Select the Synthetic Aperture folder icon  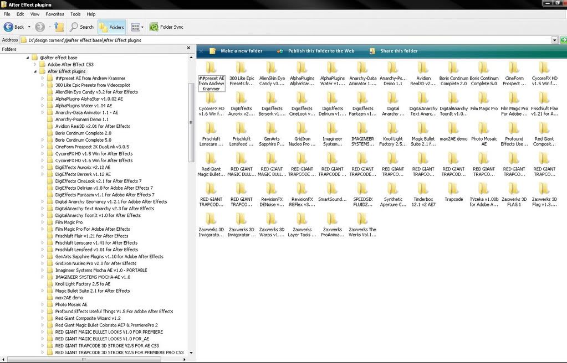(393, 189)
